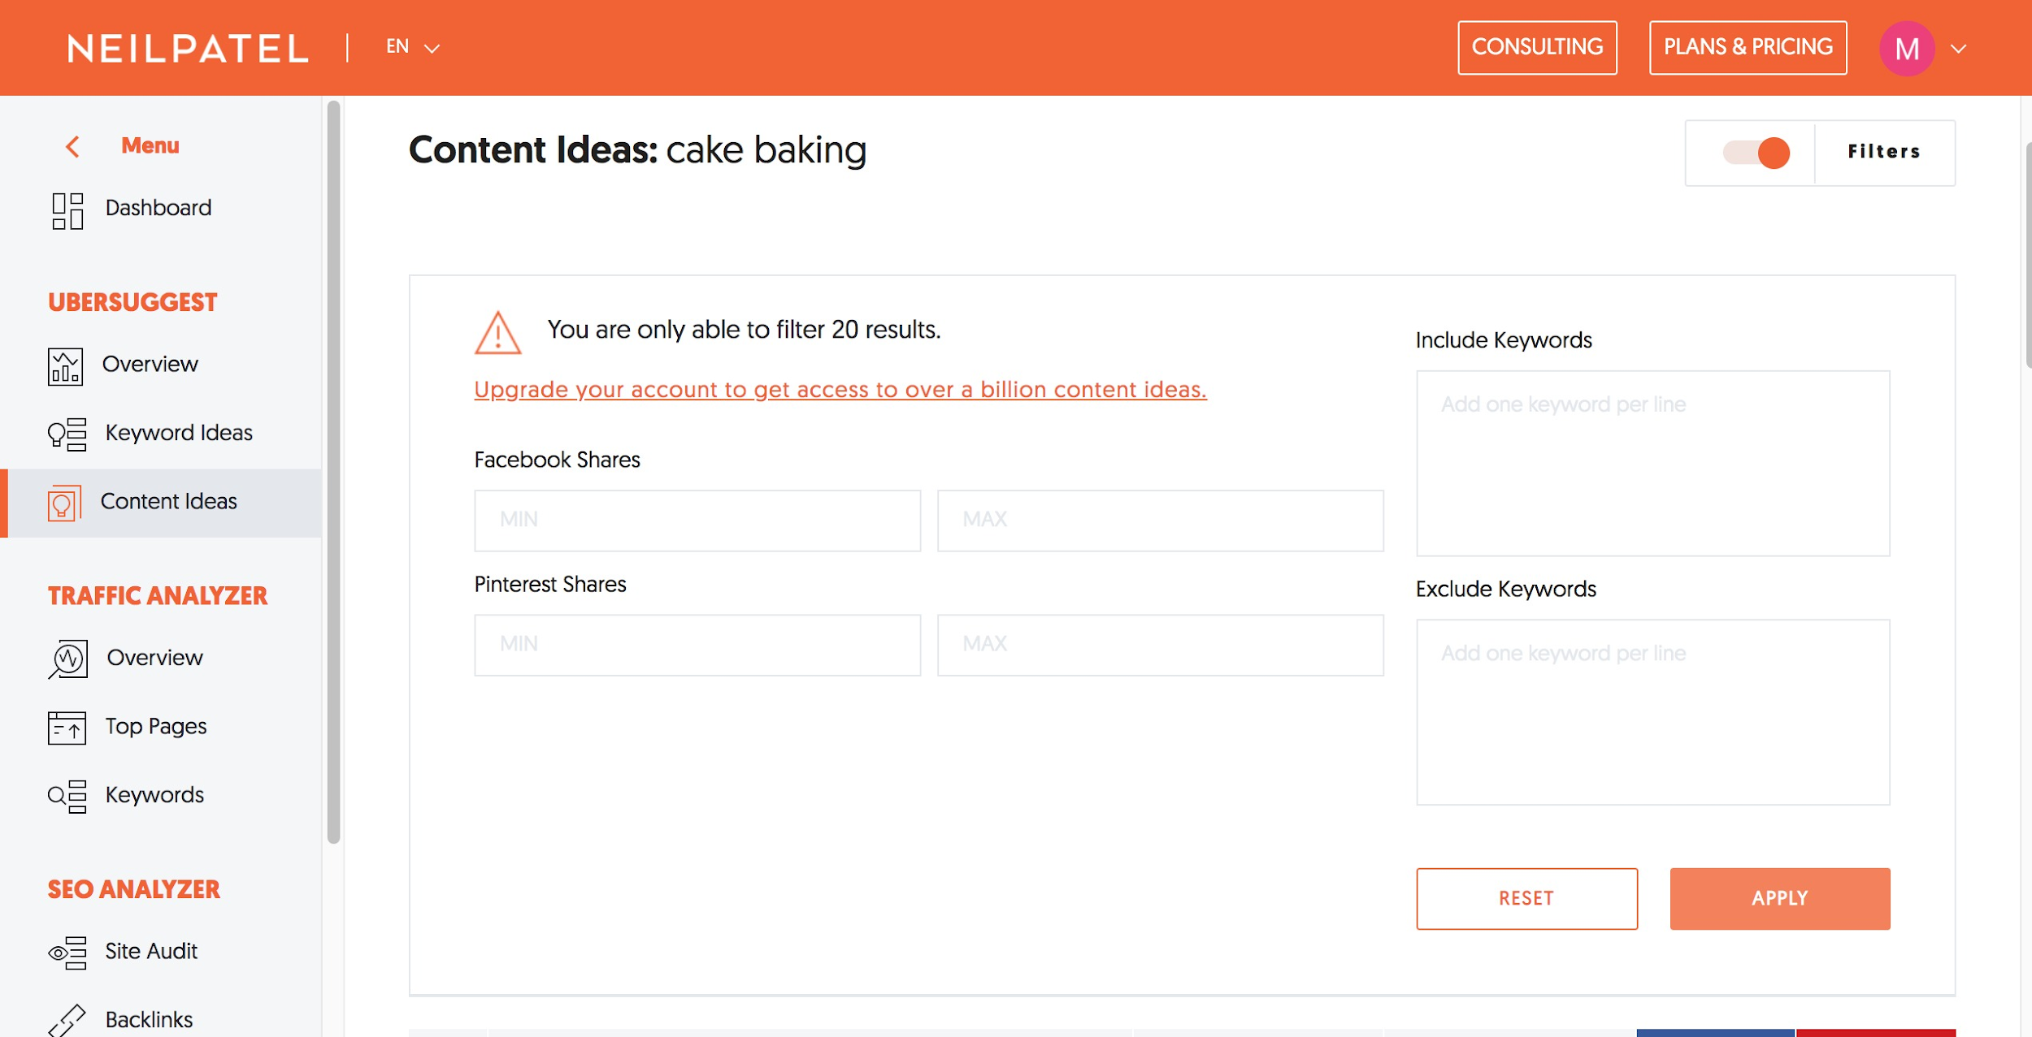Viewport: 2032px width, 1037px height.
Task: Click the Ubersuggest Overview chart icon
Action: [x=65, y=366]
